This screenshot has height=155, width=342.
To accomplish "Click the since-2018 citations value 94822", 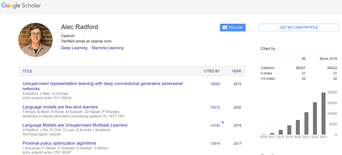I will pos(332,68).
